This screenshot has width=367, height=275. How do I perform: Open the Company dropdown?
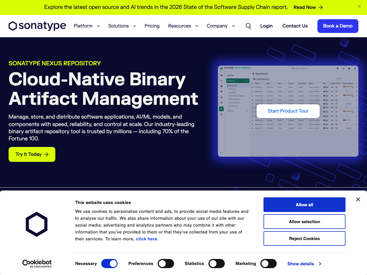[x=220, y=26]
